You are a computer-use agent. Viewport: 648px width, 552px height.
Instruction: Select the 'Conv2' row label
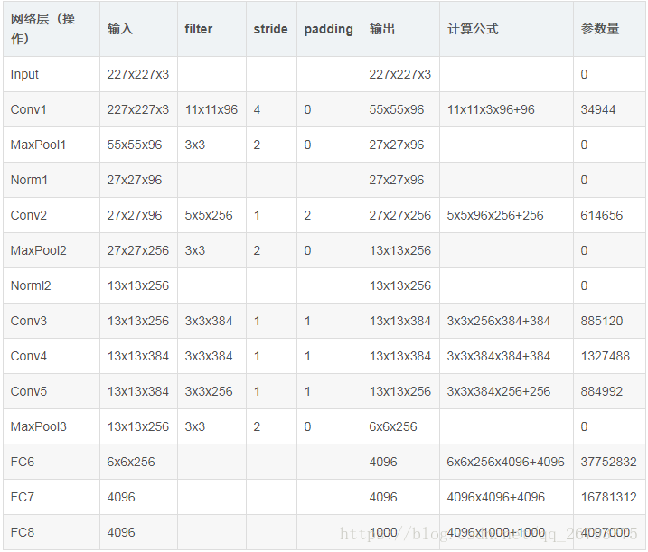[29, 215]
